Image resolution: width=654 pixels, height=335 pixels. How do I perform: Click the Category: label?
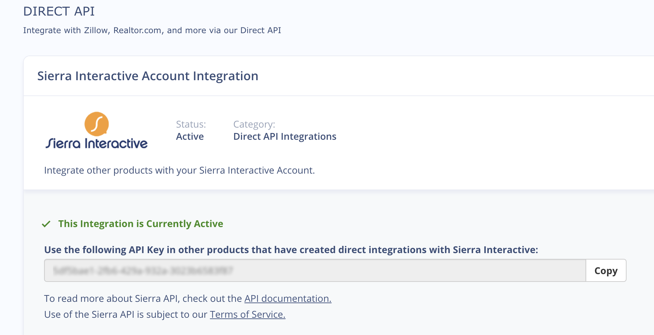[254, 124]
